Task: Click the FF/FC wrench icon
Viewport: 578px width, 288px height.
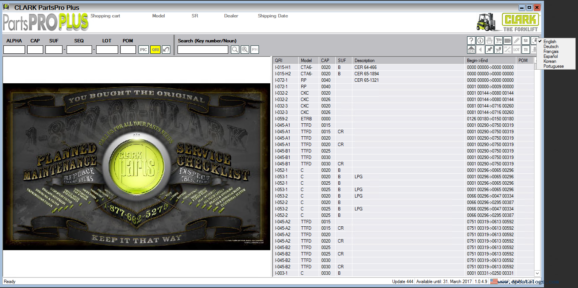Action: pos(508,50)
